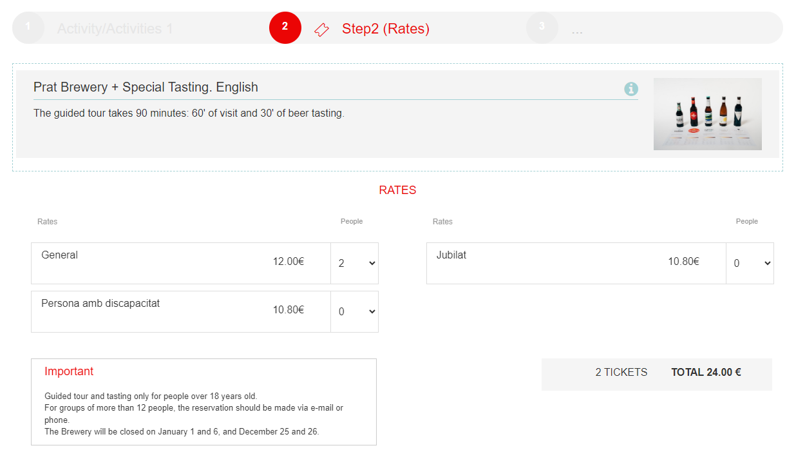The width and height of the screenshot is (796, 459).
Task: Click the Activity/Activities 1 step tab
Action: [x=115, y=29]
